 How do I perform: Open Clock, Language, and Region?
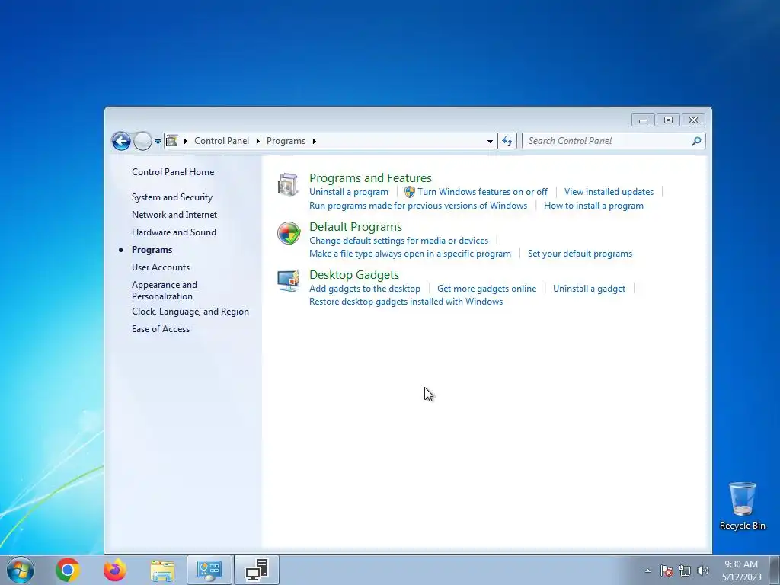point(190,312)
